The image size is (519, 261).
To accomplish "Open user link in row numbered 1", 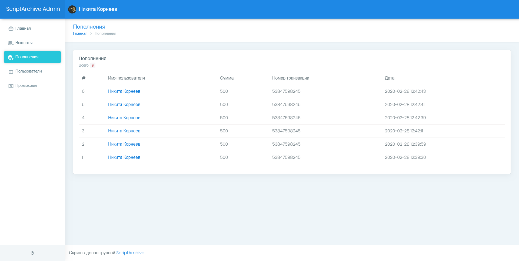I will pyautogui.click(x=124, y=157).
